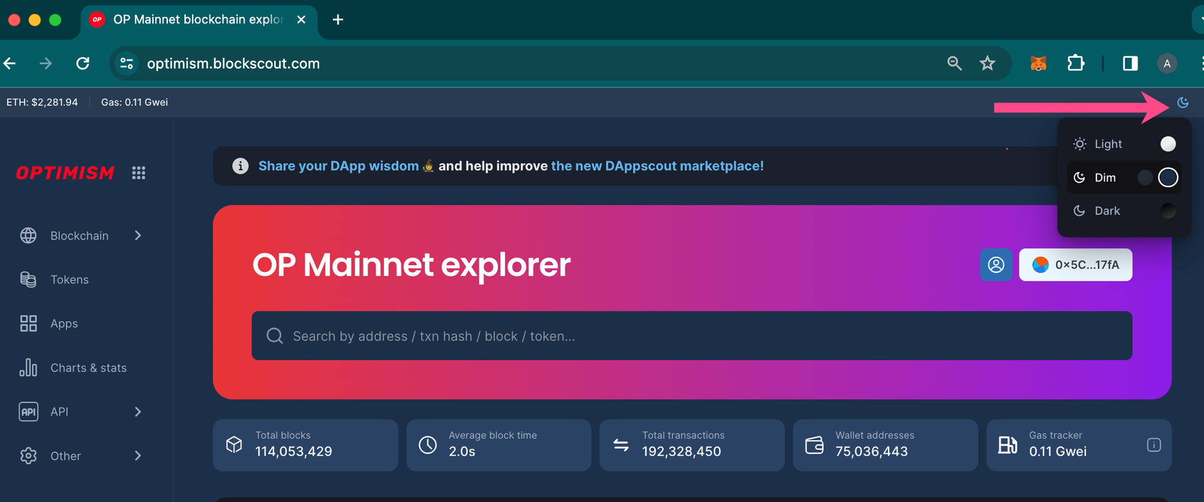
Task: Click the Wallet addresses wallet icon
Action: pyautogui.click(x=815, y=445)
